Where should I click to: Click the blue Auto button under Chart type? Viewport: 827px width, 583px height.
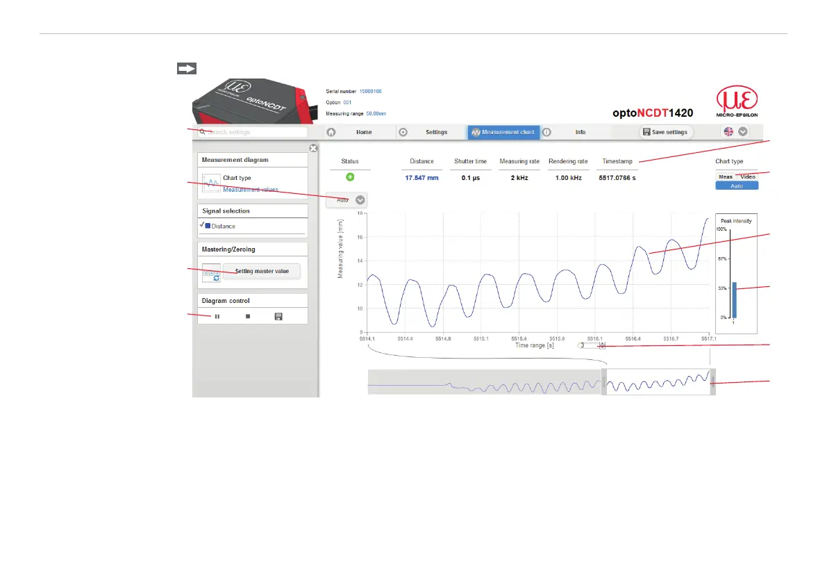click(737, 186)
